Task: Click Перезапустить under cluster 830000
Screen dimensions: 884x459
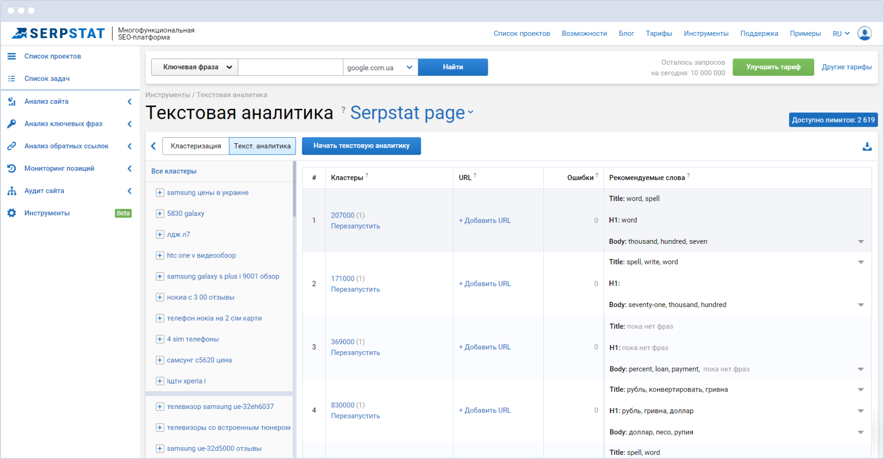Action: (x=355, y=416)
